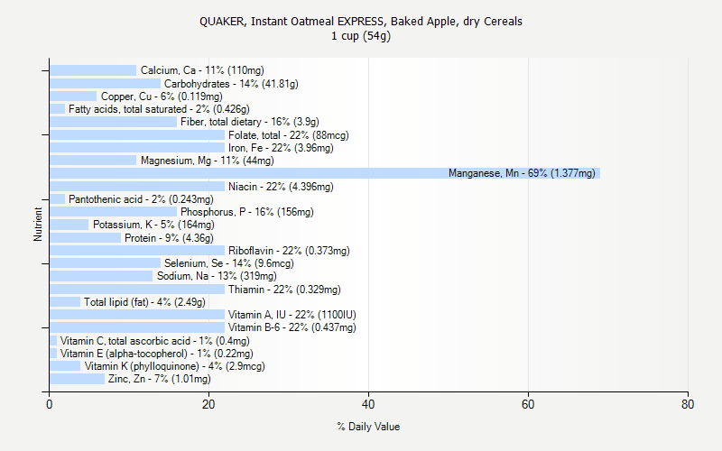Select 'Pantothenic acid - 2% (0.243mg)' label
The image size is (722, 451).
141,199
